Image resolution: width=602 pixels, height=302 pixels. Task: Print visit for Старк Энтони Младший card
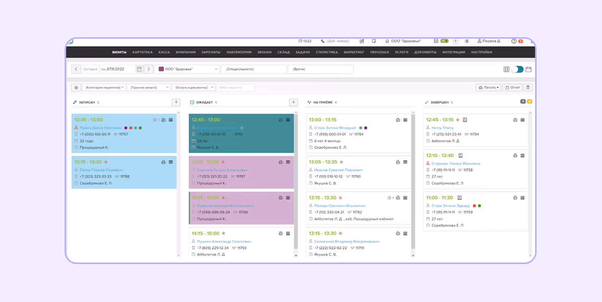(x=398, y=120)
